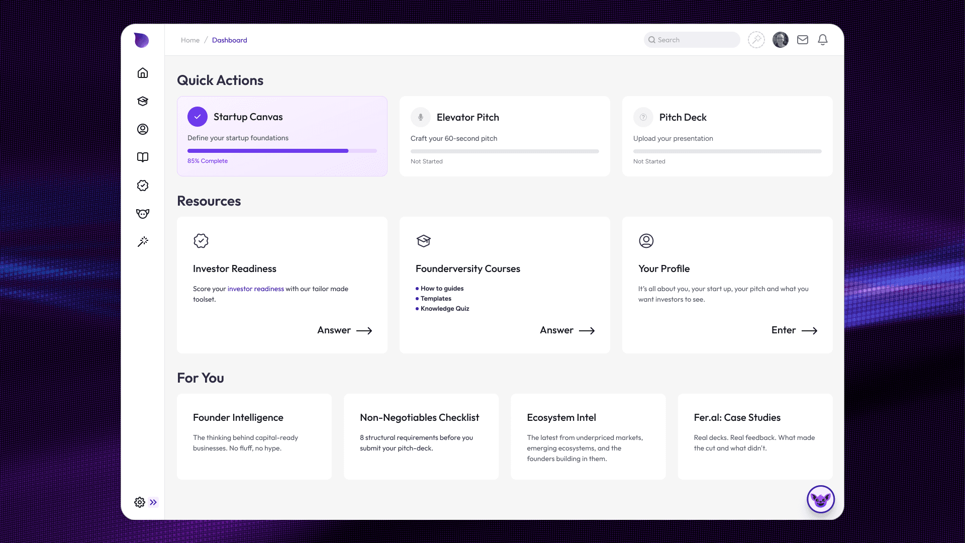
Task: Open the user avatar account menu
Action: 781,39
